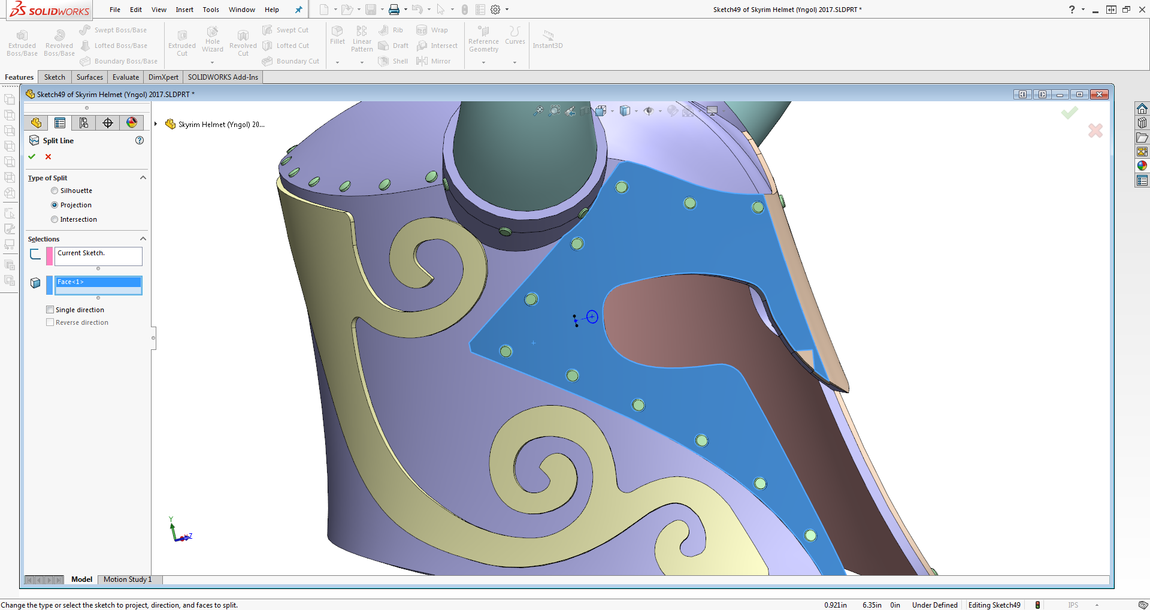Click the Instant3D button
This screenshot has height=610, width=1150.
[547, 40]
